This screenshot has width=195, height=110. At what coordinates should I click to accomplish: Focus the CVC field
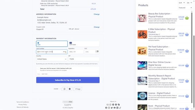coord(92,52)
